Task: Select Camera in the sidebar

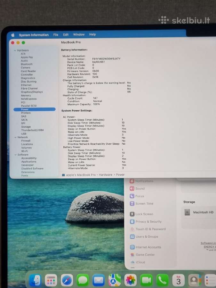Action: 25,68
